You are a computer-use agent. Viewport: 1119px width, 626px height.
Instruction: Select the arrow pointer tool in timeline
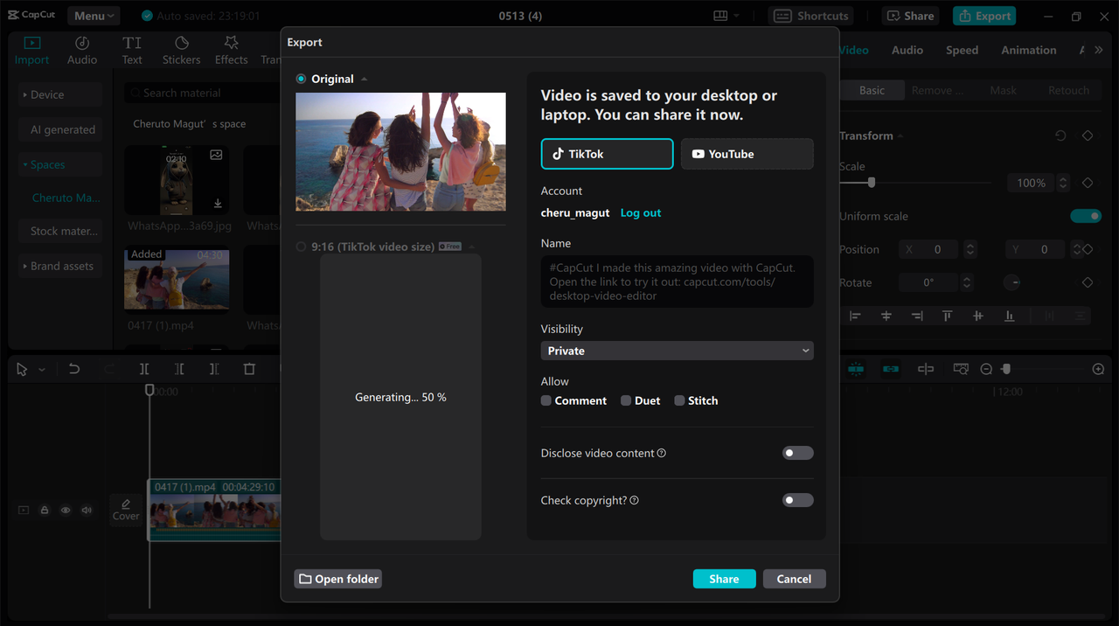coord(22,369)
